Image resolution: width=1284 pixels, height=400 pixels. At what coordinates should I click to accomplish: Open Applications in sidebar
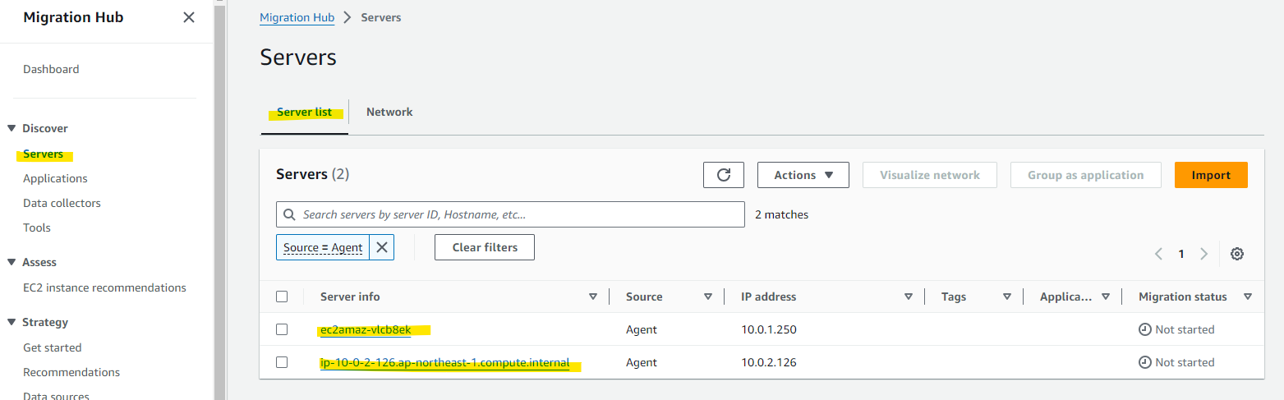point(55,178)
